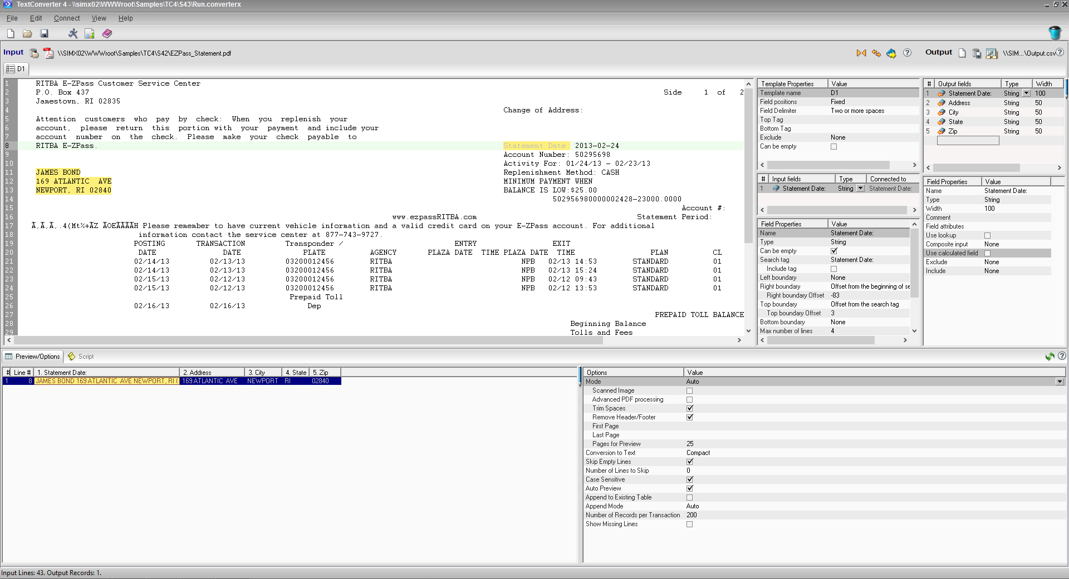Select the D1 template tab
This screenshot has width=1069, height=579.
click(x=16, y=69)
